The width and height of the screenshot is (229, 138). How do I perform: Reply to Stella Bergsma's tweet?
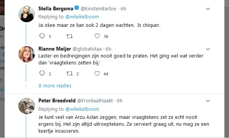[x=42, y=36]
